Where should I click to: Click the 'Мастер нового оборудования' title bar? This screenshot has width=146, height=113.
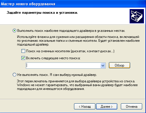click(x=73, y=4)
